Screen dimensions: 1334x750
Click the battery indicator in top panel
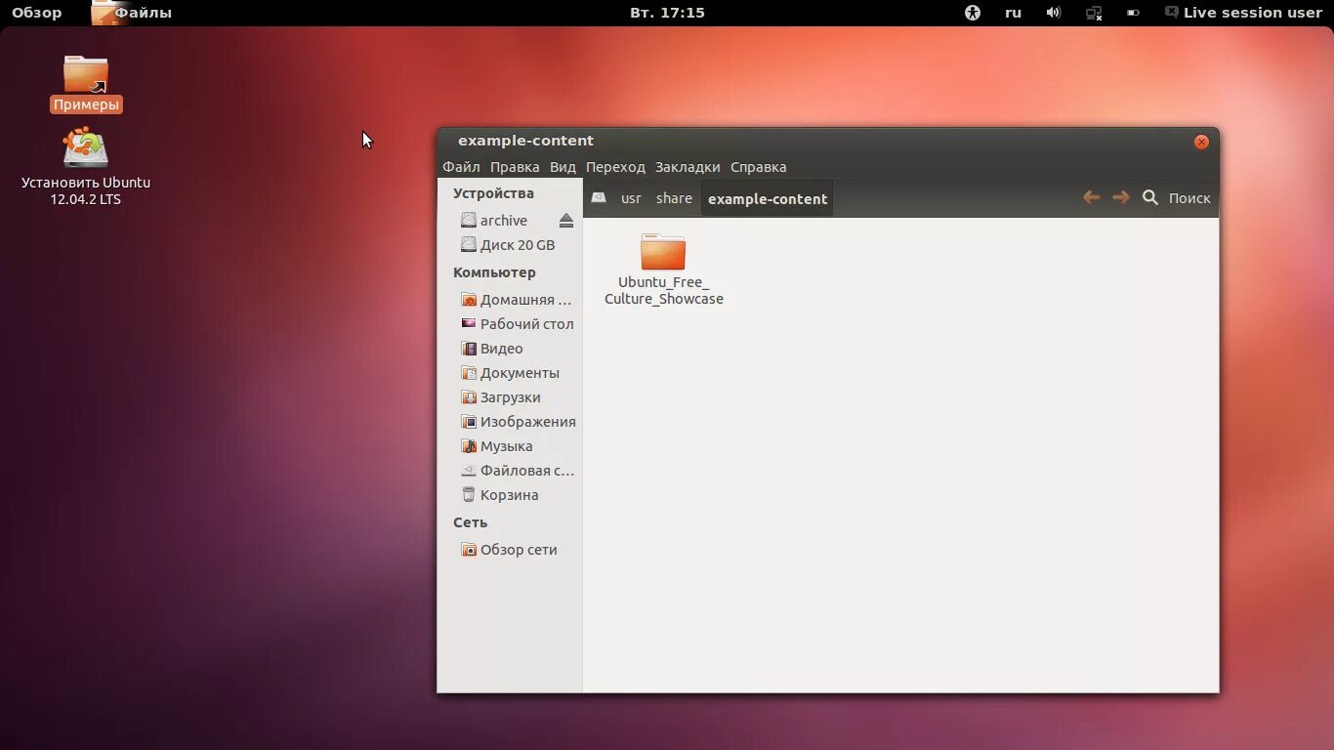coord(1133,13)
